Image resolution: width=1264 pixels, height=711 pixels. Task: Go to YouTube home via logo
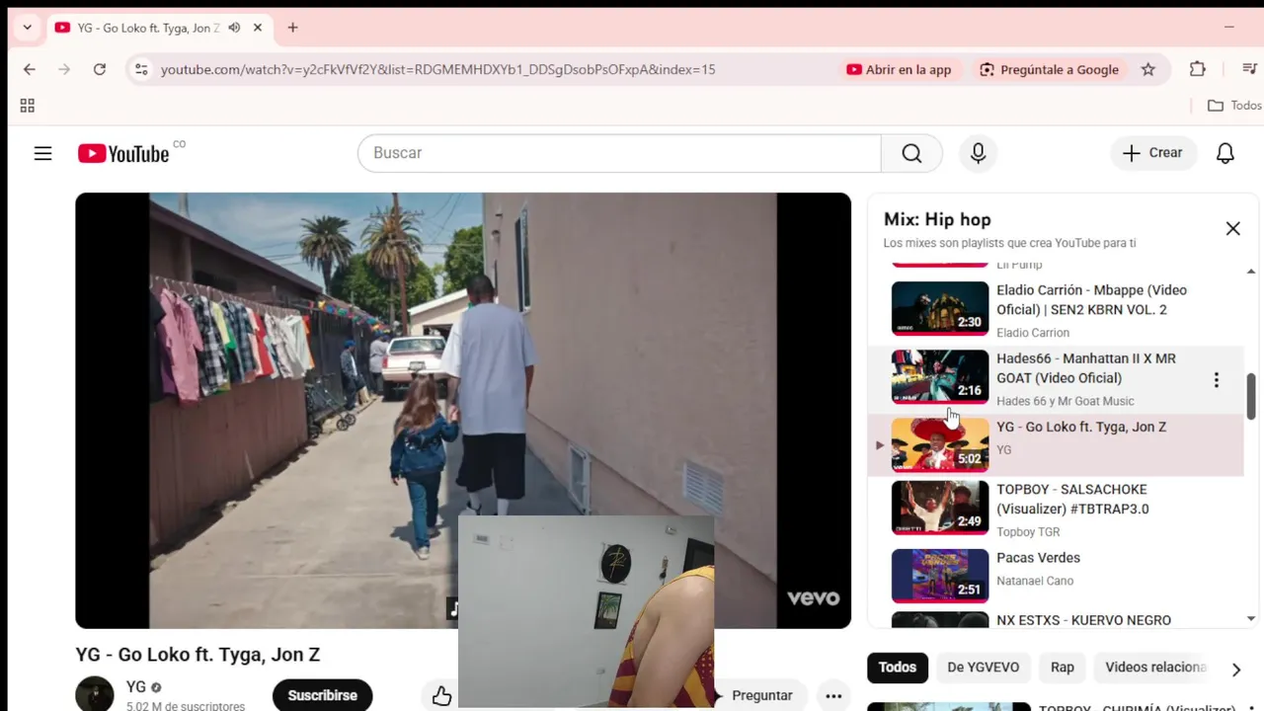pyautogui.click(x=123, y=153)
